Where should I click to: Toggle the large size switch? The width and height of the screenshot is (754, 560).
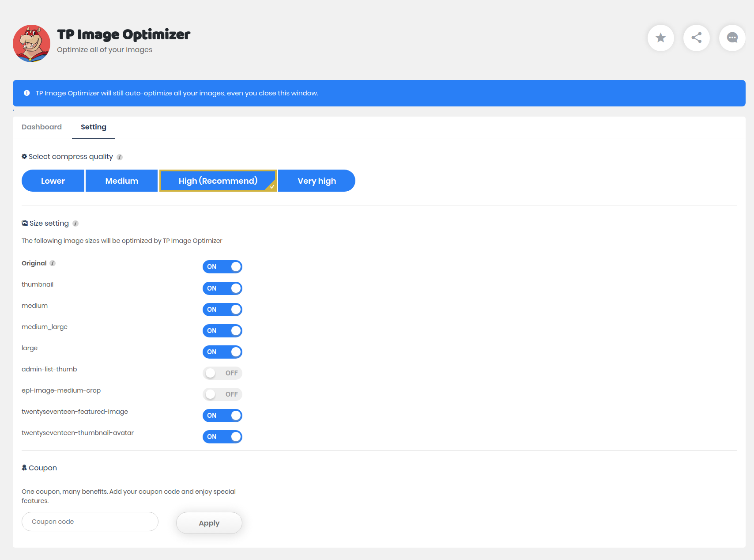(x=222, y=352)
